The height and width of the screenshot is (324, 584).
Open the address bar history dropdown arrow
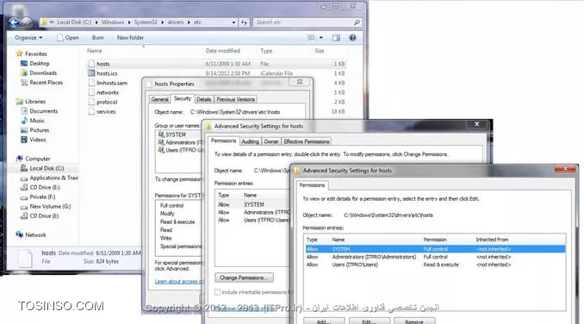tap(233, 22)
